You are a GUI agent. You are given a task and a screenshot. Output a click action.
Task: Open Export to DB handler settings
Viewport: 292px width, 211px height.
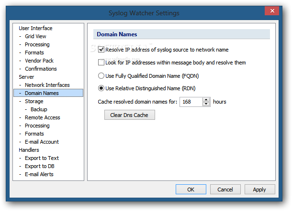click(40, 166)
